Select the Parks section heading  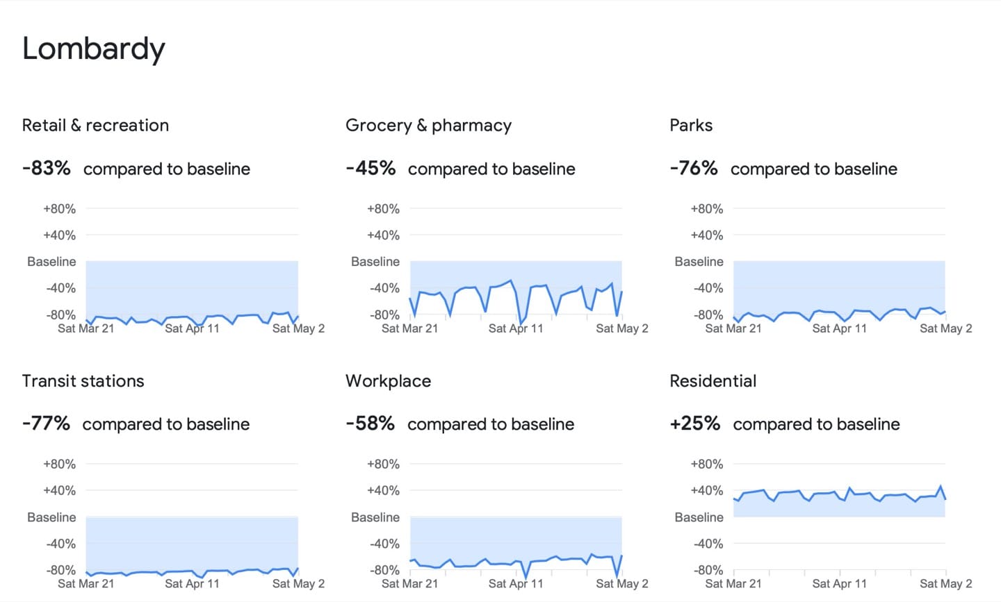point(691,126)
